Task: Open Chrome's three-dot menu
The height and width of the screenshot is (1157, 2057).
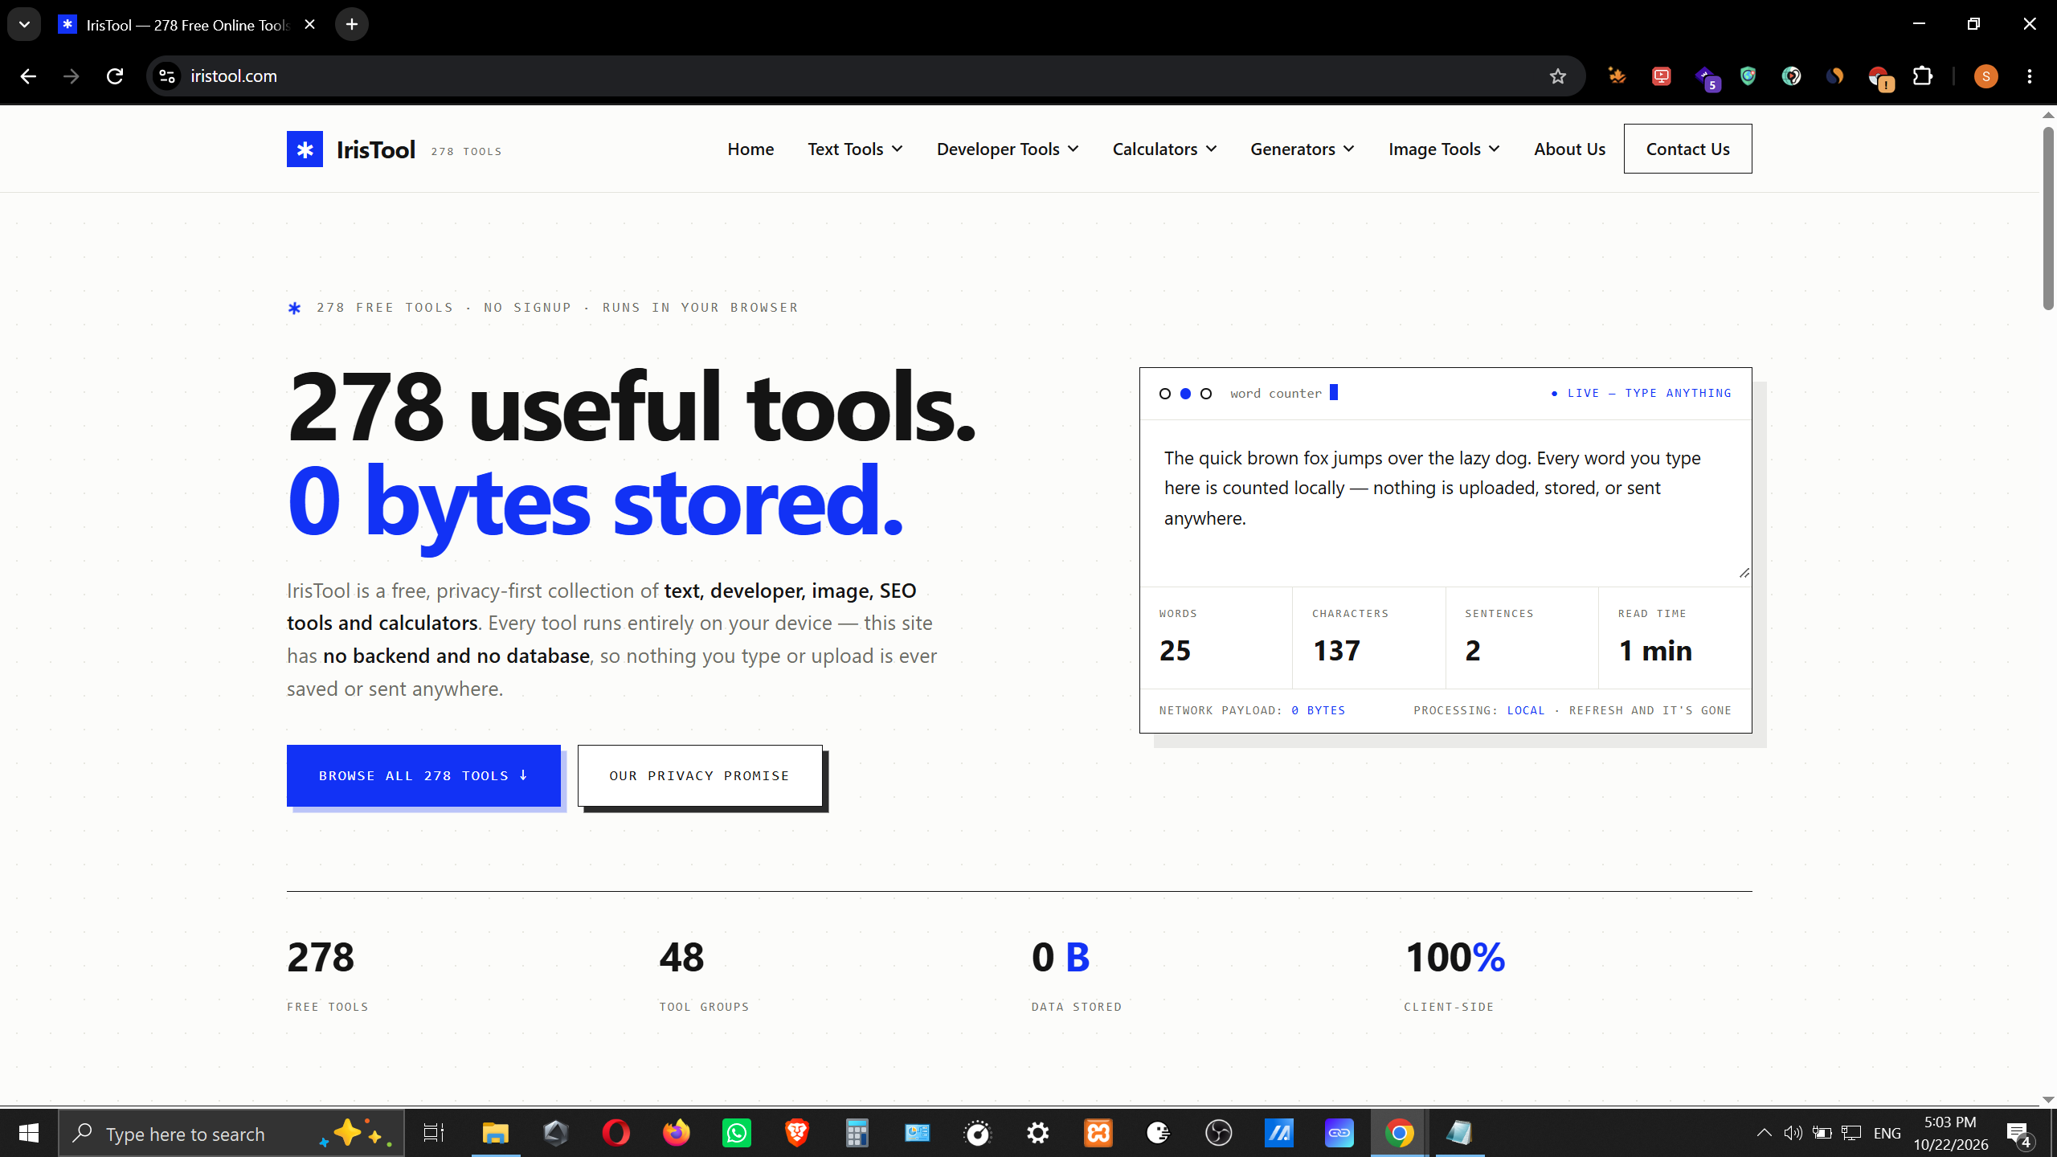Action: (x=2030, y=76)
